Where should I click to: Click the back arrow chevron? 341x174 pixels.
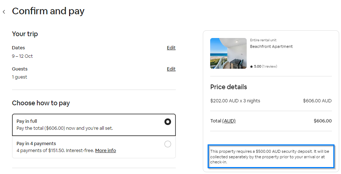(4, 12)
